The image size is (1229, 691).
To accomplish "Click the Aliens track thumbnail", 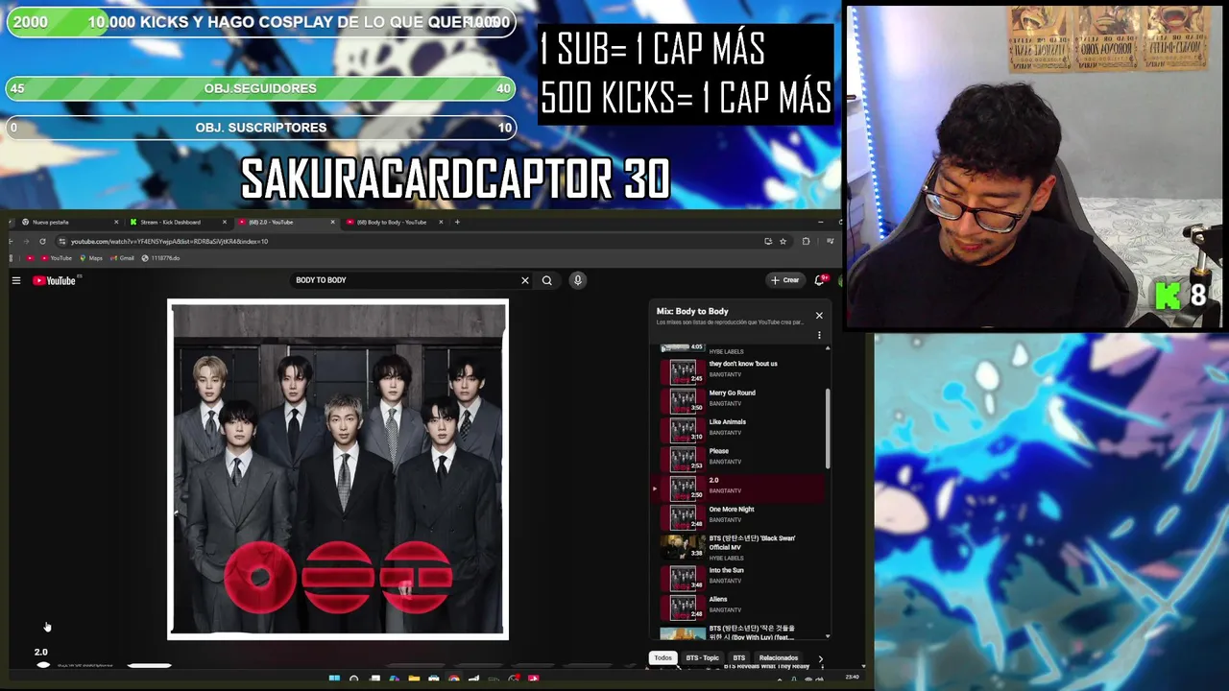I will (683, 606).
